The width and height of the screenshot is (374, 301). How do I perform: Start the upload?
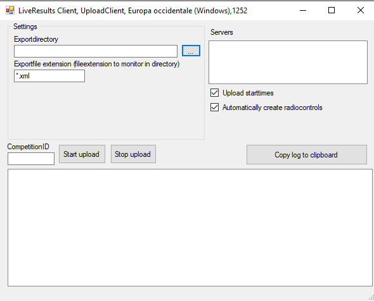(82, 154)
